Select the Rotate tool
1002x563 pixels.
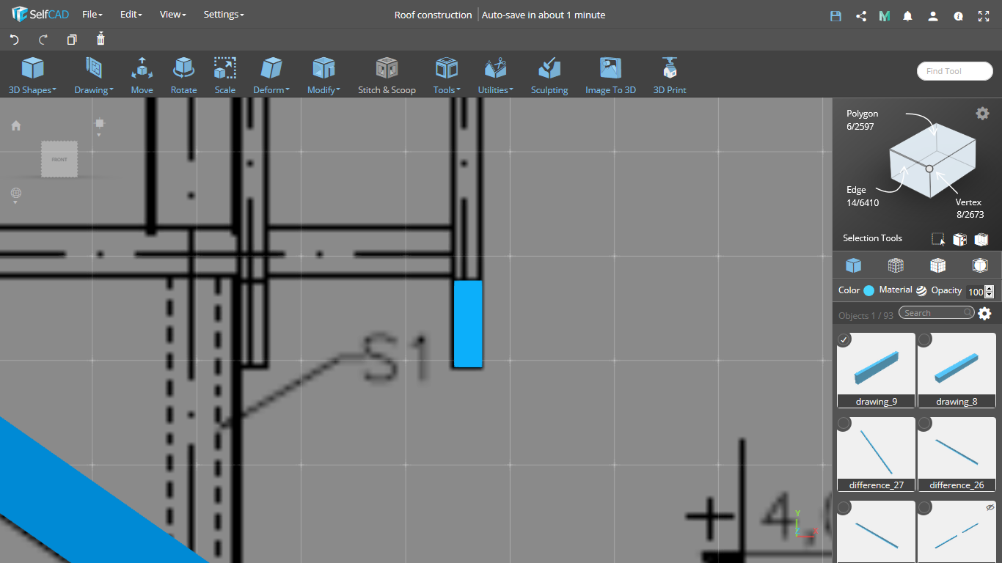183,76
